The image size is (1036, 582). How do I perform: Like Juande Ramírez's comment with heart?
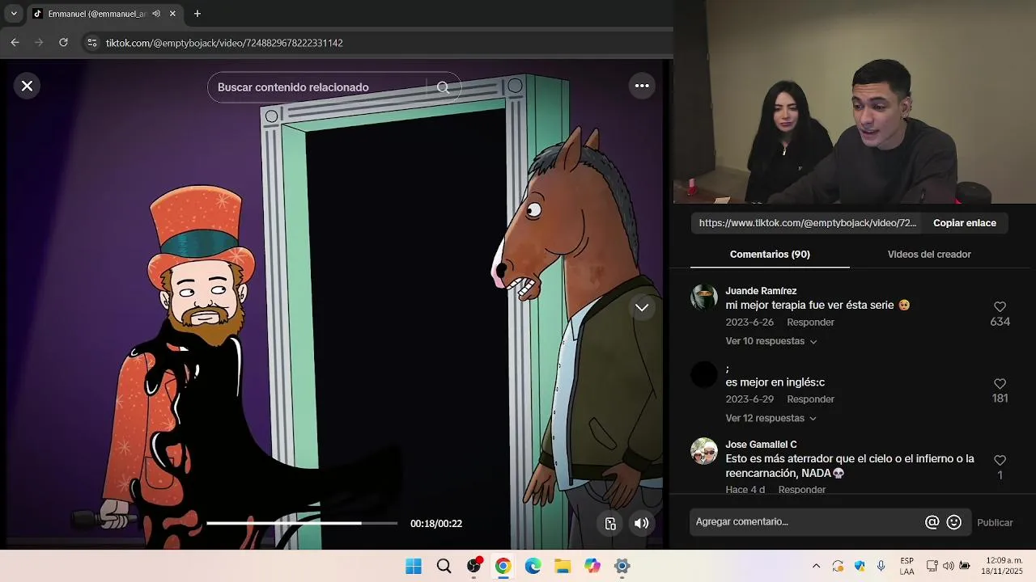point(1000,306)
